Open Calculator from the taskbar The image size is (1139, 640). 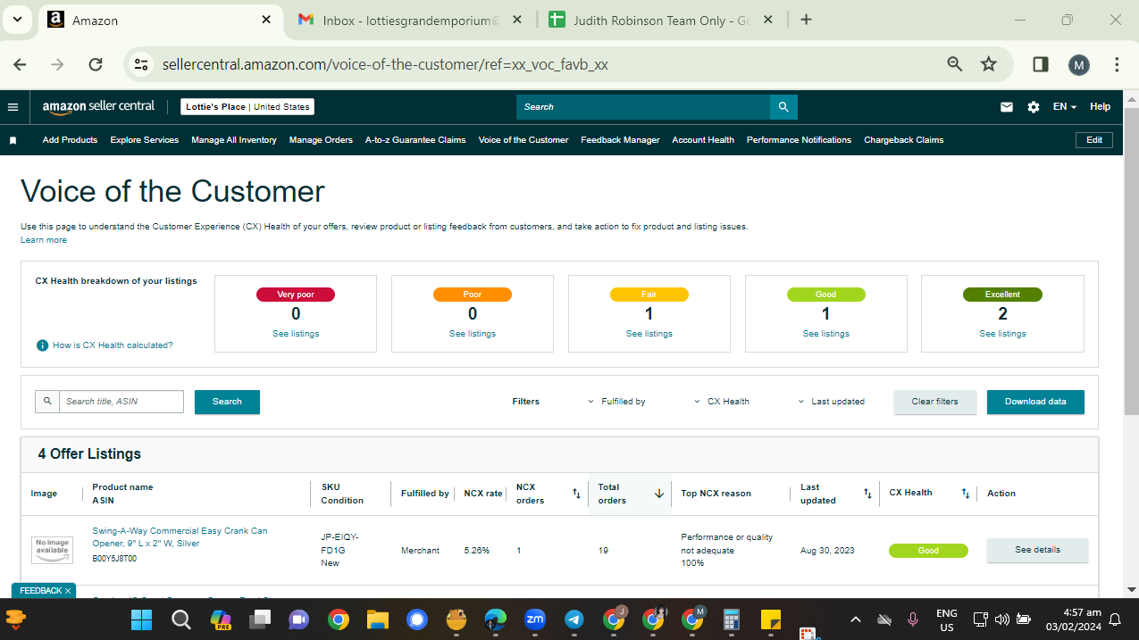[x=732, y=619]
